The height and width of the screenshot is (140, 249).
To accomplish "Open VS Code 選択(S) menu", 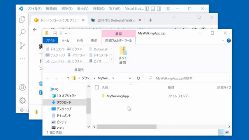I will [67, 9].
